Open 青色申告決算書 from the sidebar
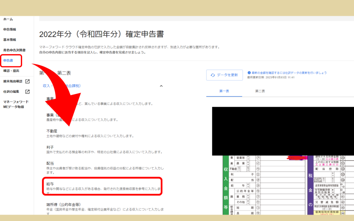 coord(14,50)
